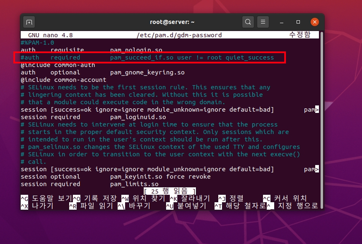
Task: Click the terminal vertical scrollbar
Action: pos(322,120)
